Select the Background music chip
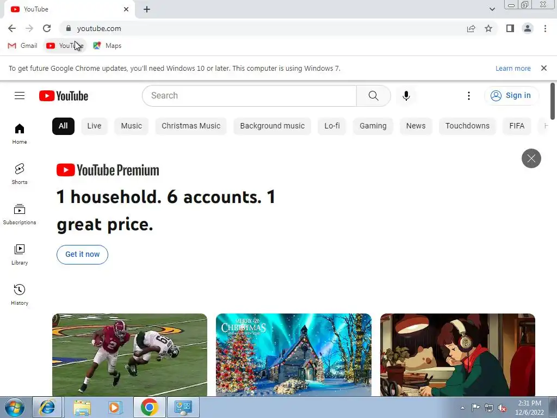Viewport: 557px width, 418px height. coord(272,126)
